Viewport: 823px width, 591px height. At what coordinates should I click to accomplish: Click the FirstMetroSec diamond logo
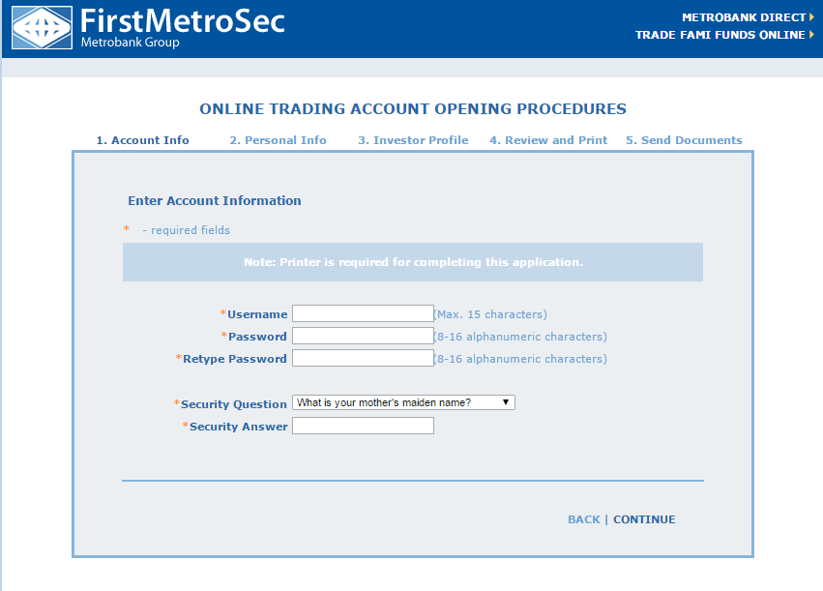click(x=41, y=27)
